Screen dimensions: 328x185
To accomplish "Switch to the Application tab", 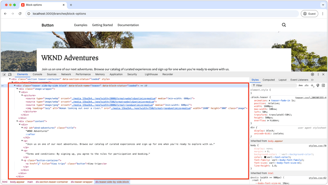I will [x=116, y=74].
